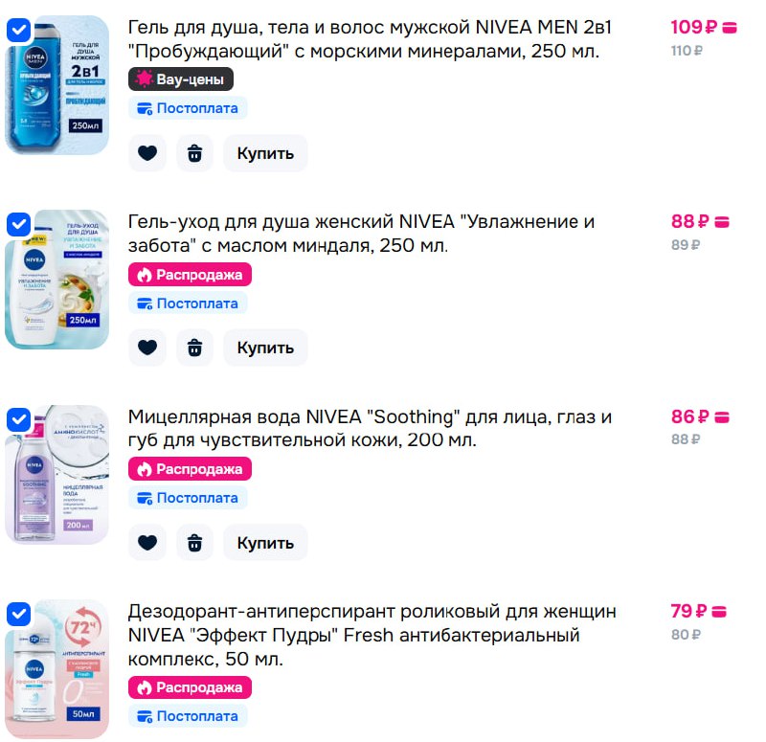Image resolution: width=766 pixels, height=742 pixels.
Task: Open Постоплата tag on the deodorant
Action: (188, 716)
